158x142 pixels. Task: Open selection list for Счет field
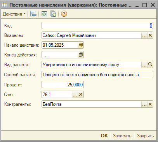(x=75, y=95)
